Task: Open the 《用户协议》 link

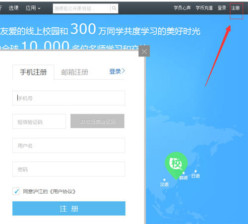Action: click(62, 191)
